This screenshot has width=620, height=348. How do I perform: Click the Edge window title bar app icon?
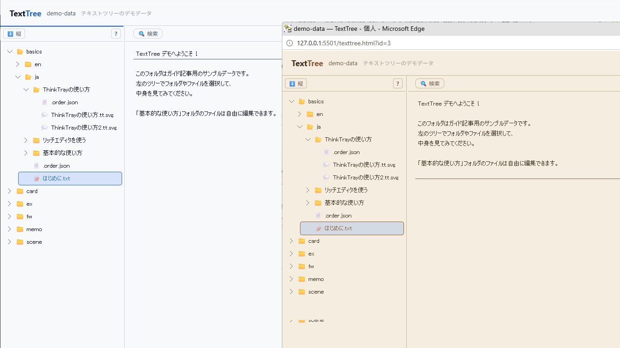[x=288, y=29]
